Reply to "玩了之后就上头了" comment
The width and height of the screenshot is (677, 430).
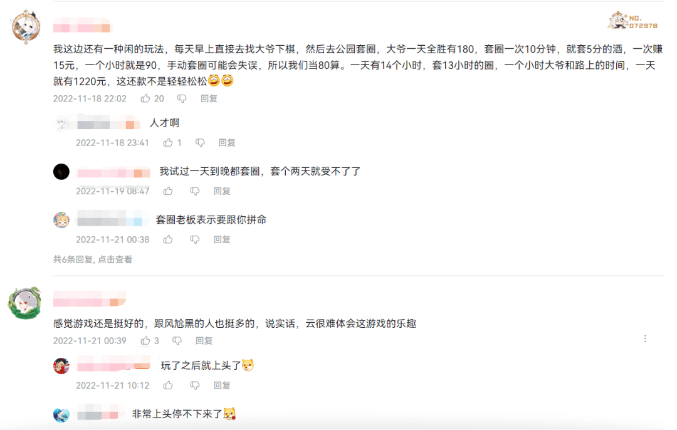[222, 385]
